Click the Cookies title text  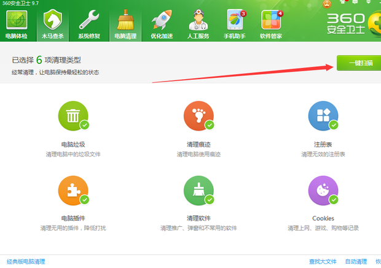point(323,218)
